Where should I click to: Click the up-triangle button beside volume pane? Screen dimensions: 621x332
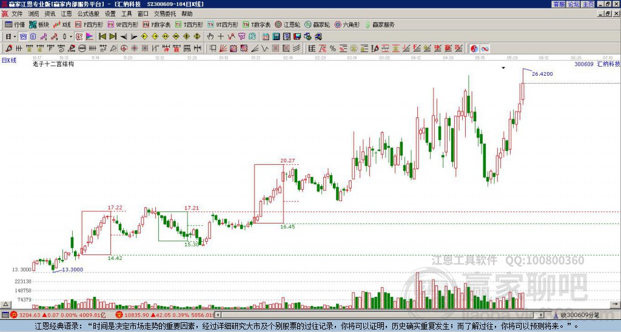pyautogui.click(x=5, y=305)
